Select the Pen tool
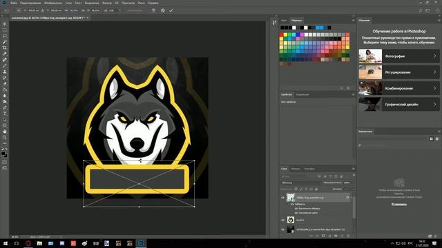442x248 pixels. point(5,107)
